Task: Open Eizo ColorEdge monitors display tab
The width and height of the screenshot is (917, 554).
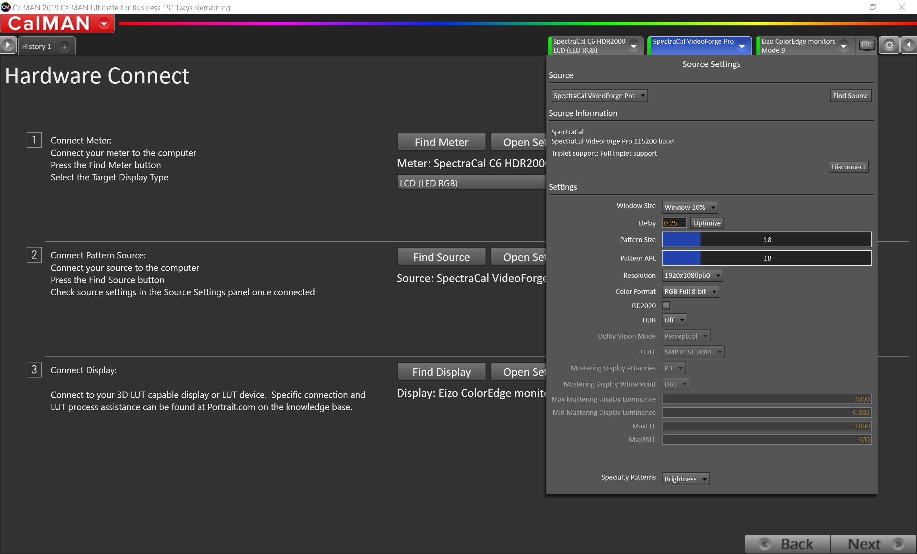Action: [805, 46]
